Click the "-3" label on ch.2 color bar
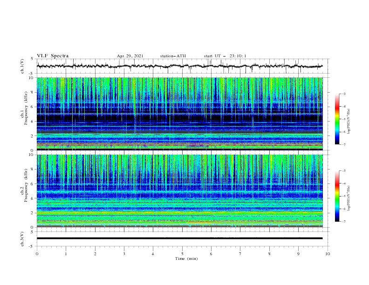The image size is (369, 285). click(343, 171)
